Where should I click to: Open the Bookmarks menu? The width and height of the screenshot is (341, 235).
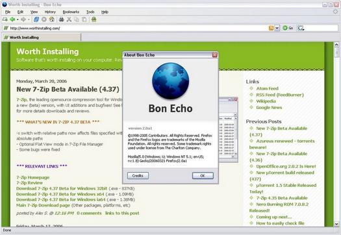(x=71, y=12)
